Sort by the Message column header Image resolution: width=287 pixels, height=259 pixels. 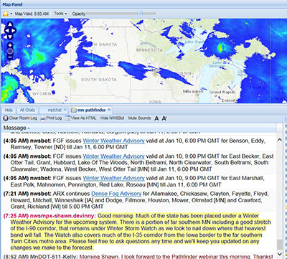[139, 128]
